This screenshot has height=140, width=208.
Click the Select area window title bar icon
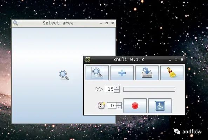[x=15, y=23]
